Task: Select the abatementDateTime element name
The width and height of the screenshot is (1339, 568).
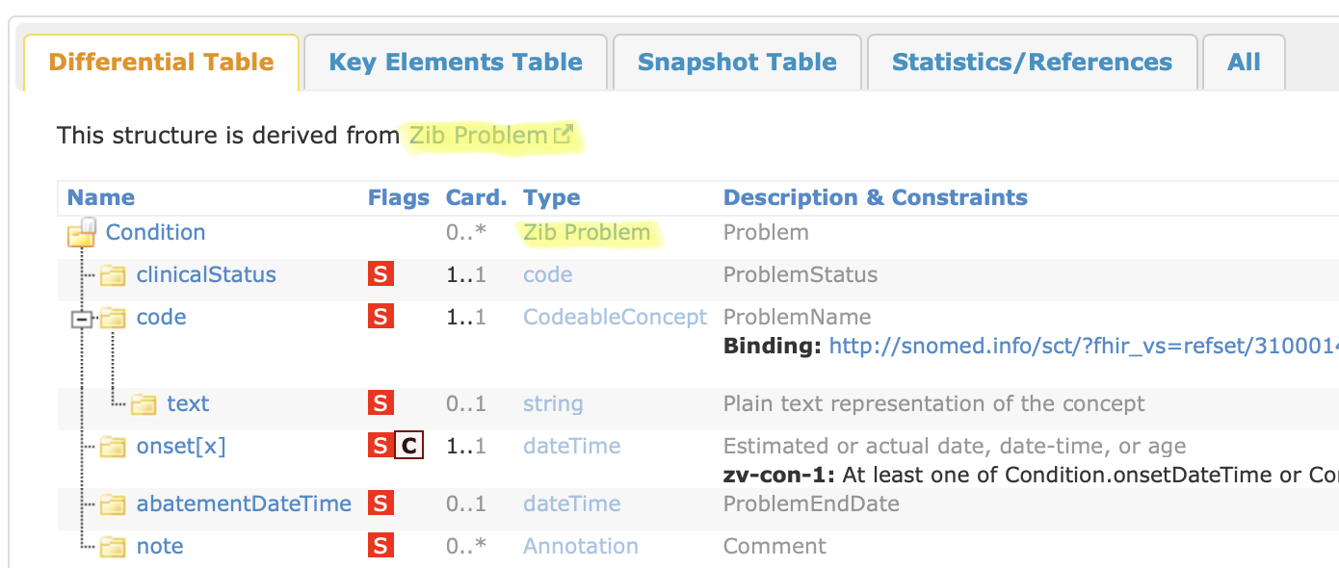Action: point(244,504)
